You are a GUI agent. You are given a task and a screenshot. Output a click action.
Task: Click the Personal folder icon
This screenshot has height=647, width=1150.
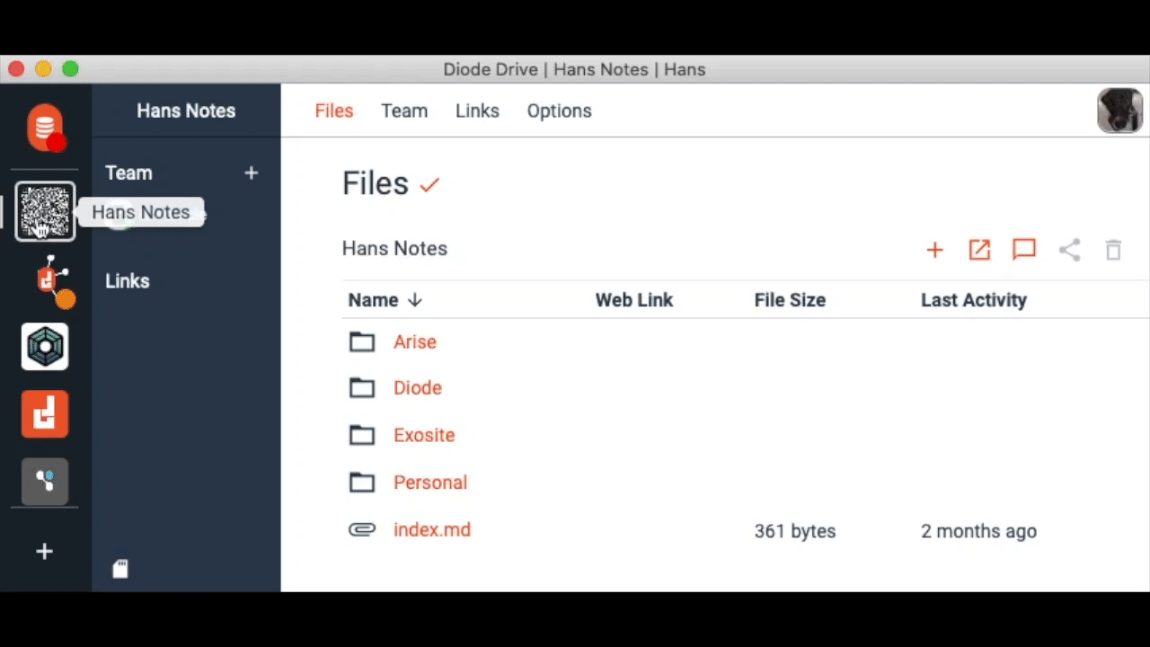[x=362, y=483]
